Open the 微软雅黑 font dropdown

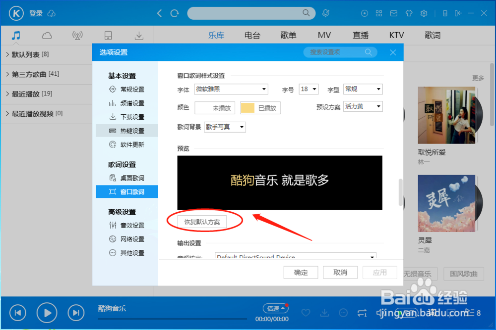pos(231,89)
